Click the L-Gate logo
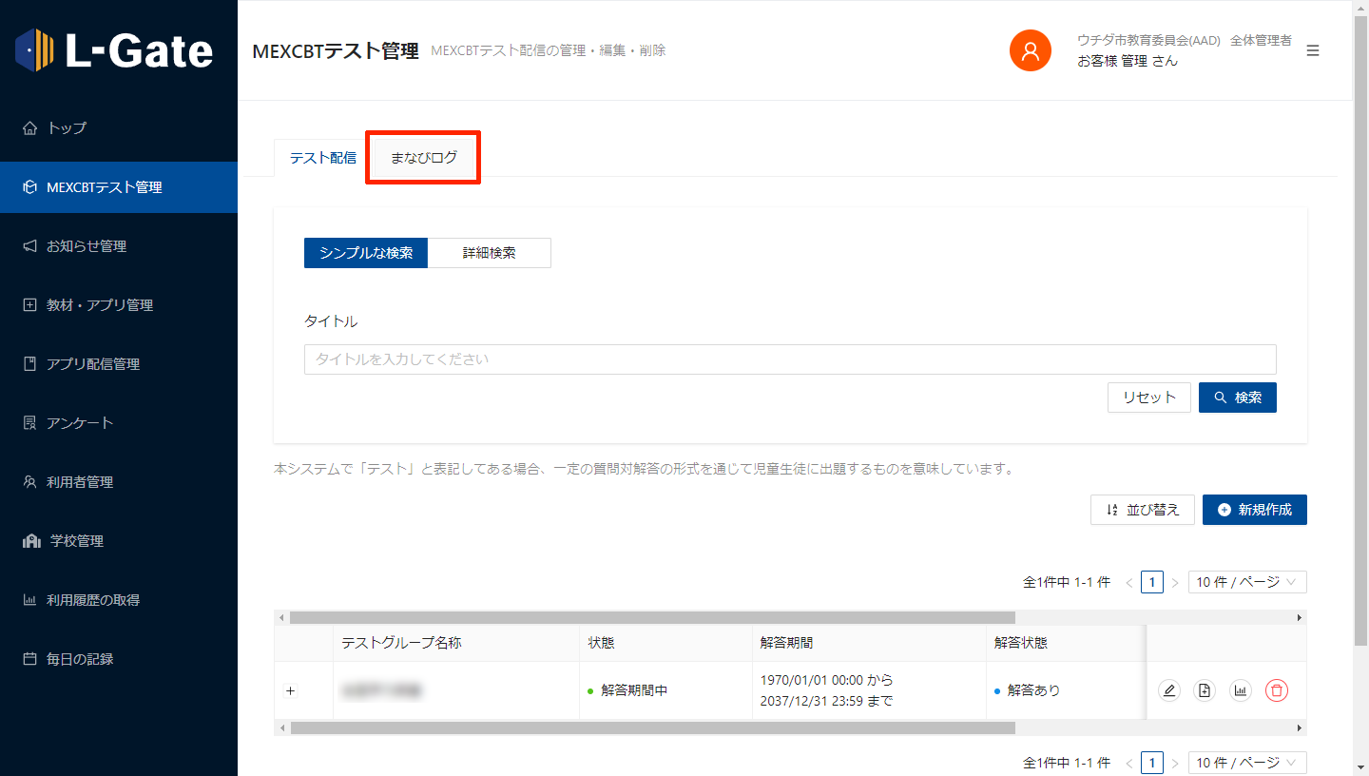Image resolution: width=1369 pixels, height=776 pixels. point(115,50)
